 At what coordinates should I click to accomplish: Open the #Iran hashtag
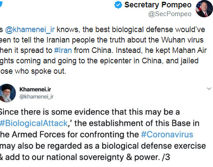(x=63, y=50)
